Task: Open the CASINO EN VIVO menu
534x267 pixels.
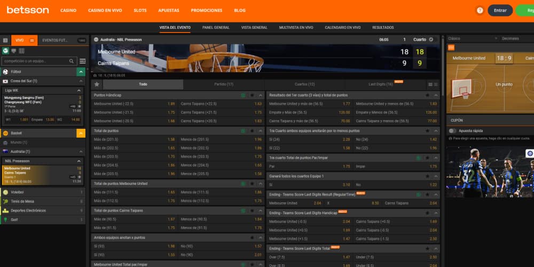Action: 104,11
